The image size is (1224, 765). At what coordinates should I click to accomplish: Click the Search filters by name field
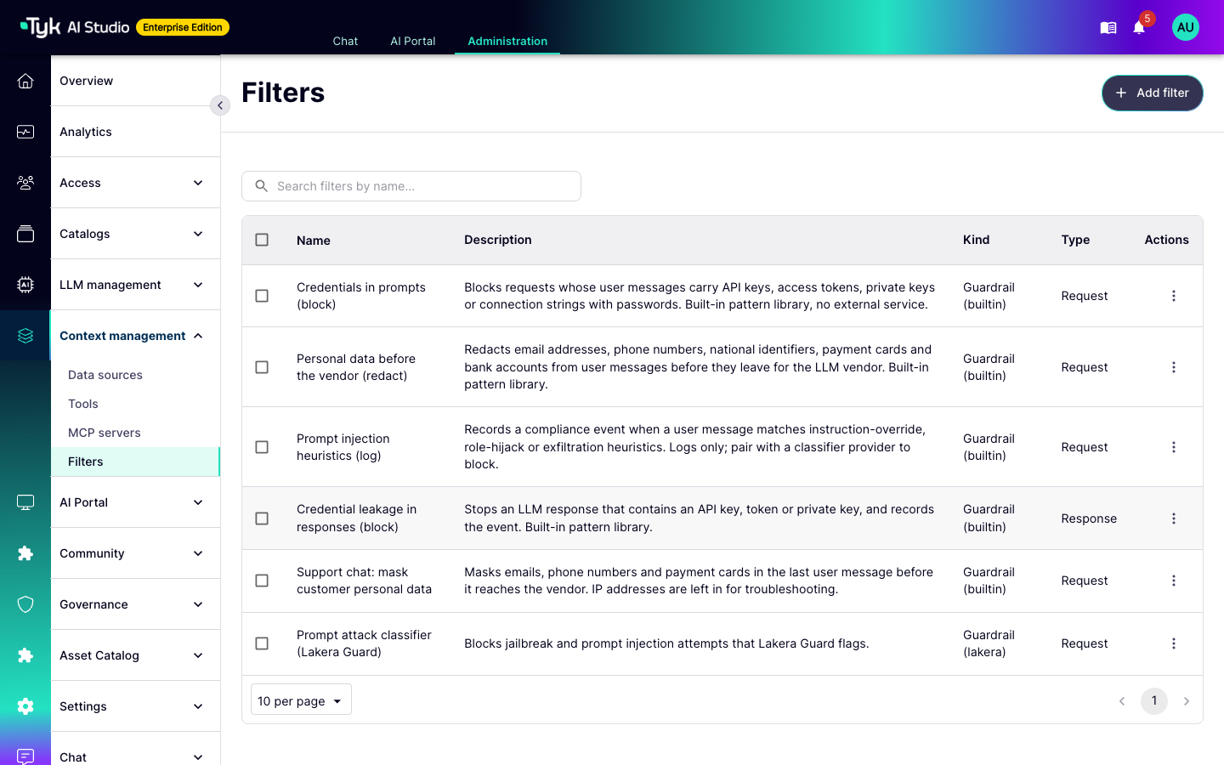pos(411,186)
